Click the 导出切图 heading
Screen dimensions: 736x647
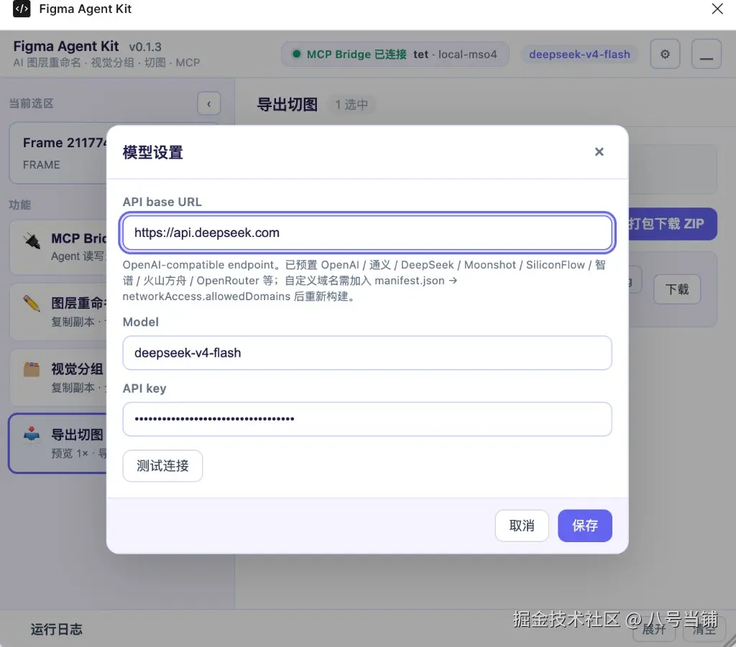tap(287, 104)
